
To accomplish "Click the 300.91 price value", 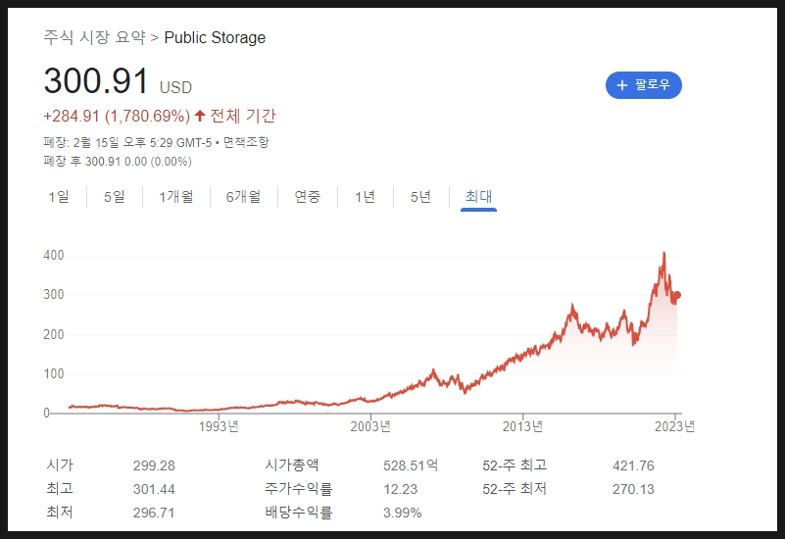I will [x=96, y=81].
